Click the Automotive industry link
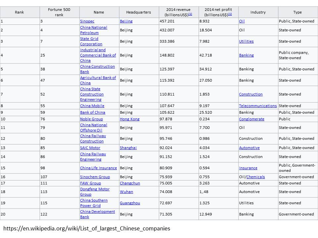Viewport: 318px width, 238px height. coord(249,148)
